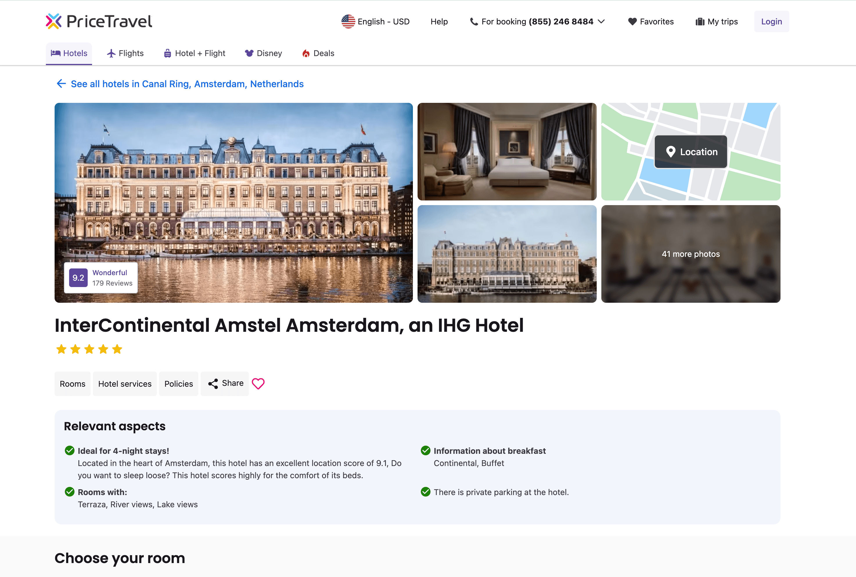Expand the booking phone number dropdown
This screenshot has width=856, height=577.
(601, 21)
